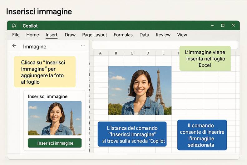Click the Copilot logo icon in title bar
This screenshot has width=247, height=165.
[14, 26]
